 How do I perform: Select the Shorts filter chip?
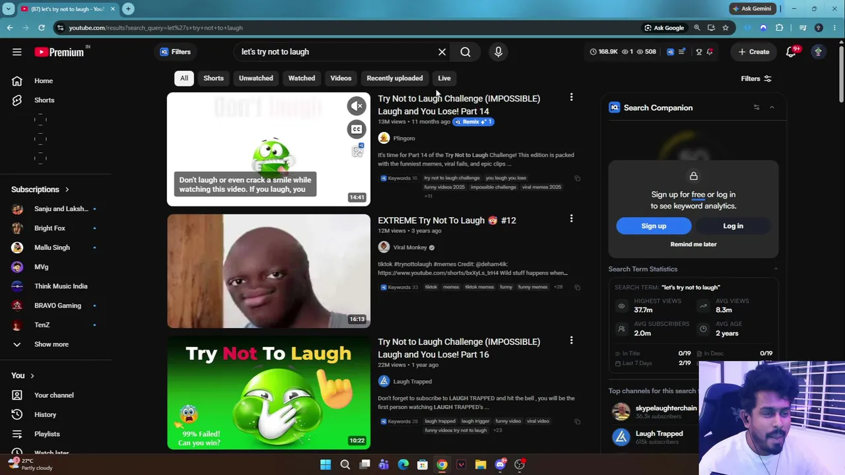pos(213,79)
